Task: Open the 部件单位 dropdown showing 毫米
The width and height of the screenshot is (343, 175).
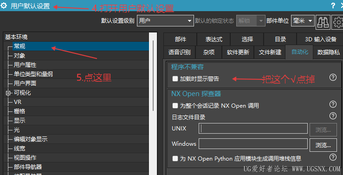Action: (303, 21)
